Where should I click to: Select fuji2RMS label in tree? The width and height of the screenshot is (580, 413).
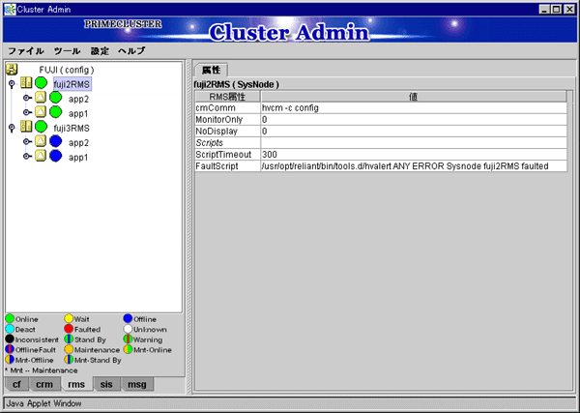coord(72,84)
